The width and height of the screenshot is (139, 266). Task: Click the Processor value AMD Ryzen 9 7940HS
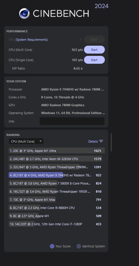coord(72,89)
